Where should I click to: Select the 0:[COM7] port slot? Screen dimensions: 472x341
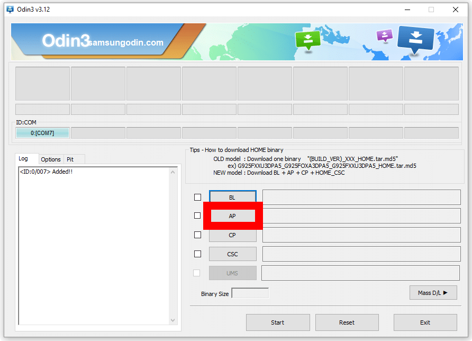click(x=42, y=133)
